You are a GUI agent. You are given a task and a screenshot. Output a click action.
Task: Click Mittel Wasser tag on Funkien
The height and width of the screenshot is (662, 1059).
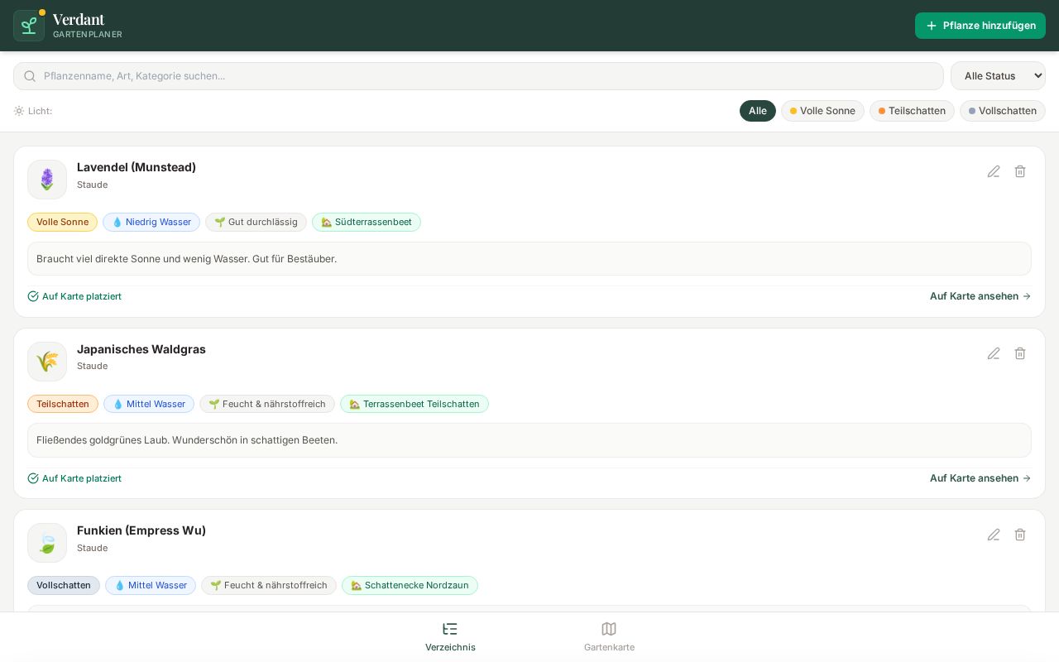point(151,585)
